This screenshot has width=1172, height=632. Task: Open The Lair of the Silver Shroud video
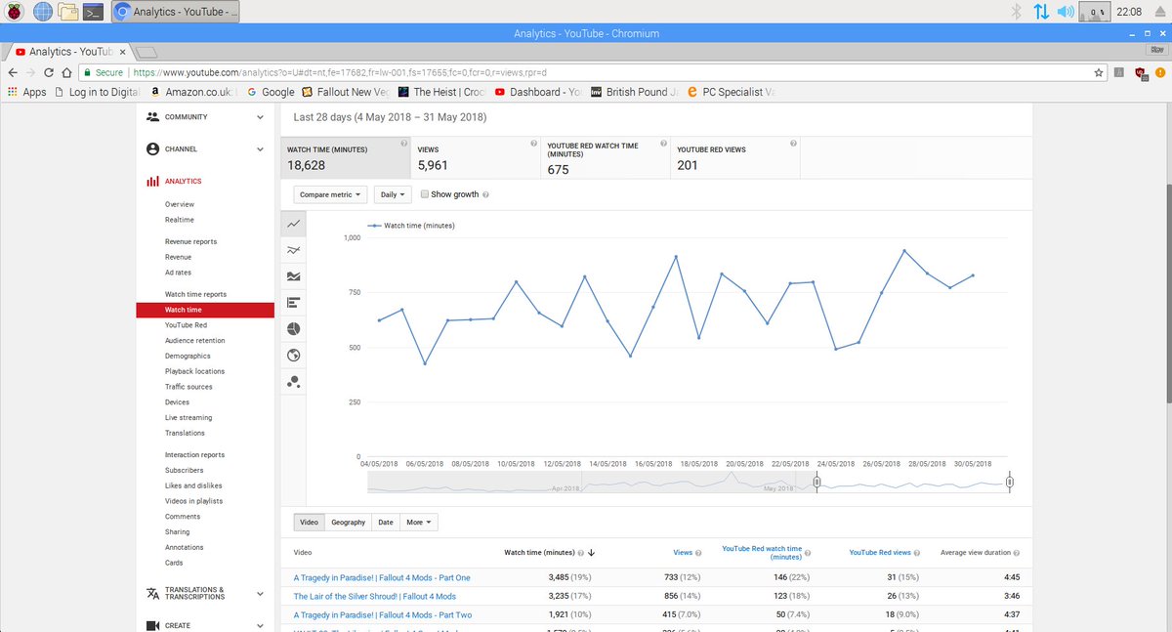coord(375,596)
